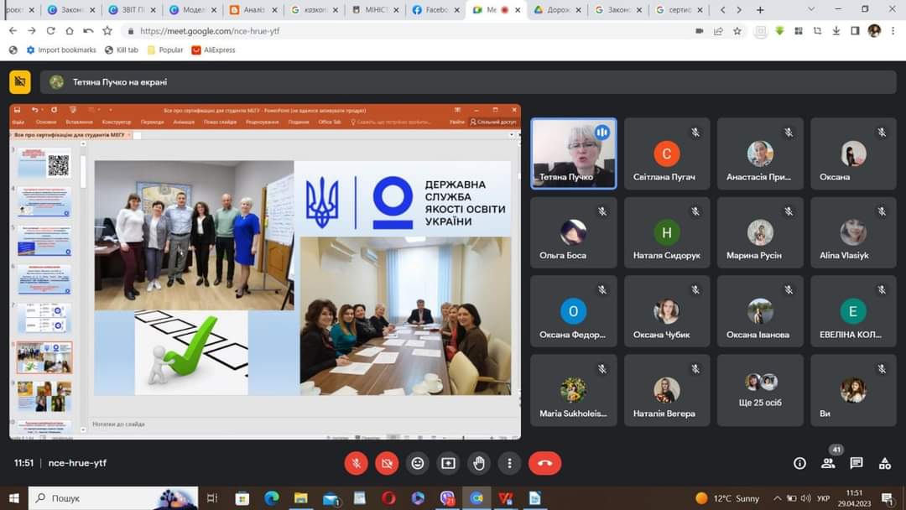This screenshot has width=906, height=510.
Task: Open File Explorer from the taskbar
Action: click(x=301, y=498)
